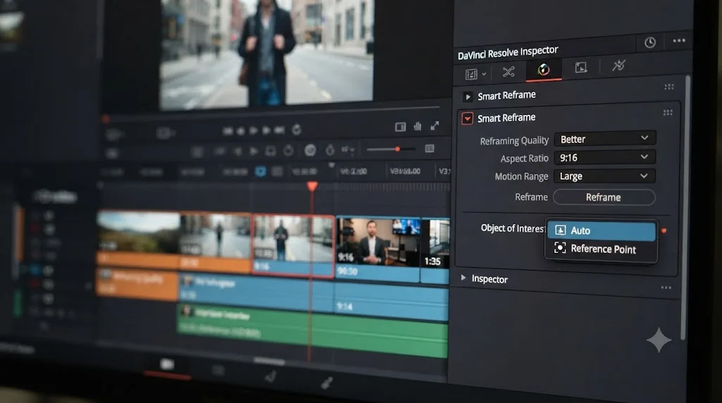Click grid-dots handle of expanded Smart Reframe

pos(668,113)
